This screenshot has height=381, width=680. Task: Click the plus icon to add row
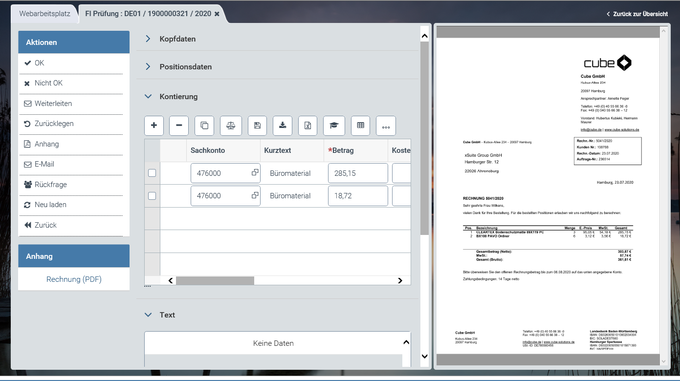(x=154, y=126)
